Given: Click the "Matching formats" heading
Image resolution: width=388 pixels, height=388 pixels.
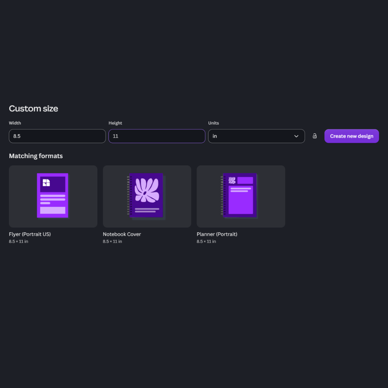Looking at the screenshot, I should coord(36,156).
